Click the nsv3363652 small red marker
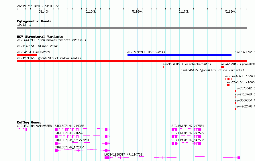 click(x=235, y=55)
